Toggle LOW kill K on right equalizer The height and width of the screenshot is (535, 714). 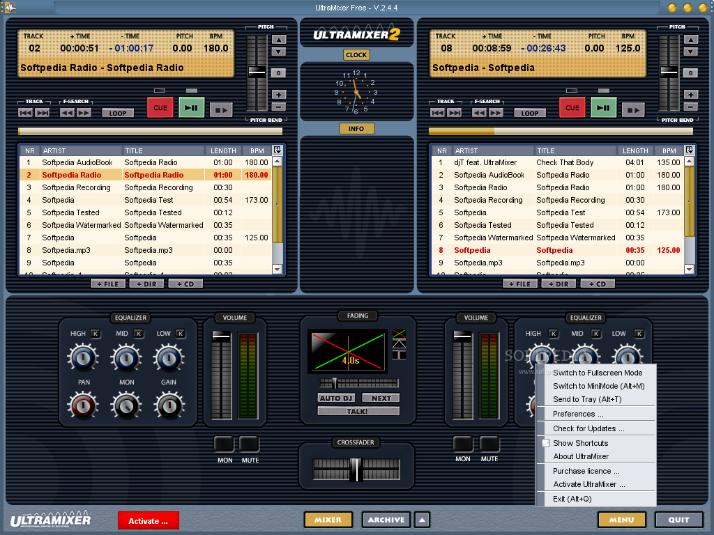pyautogui.click(x=639, y=334)
